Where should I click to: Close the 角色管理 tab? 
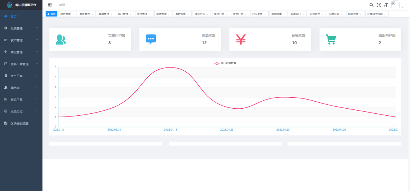[x=92, y=14]
